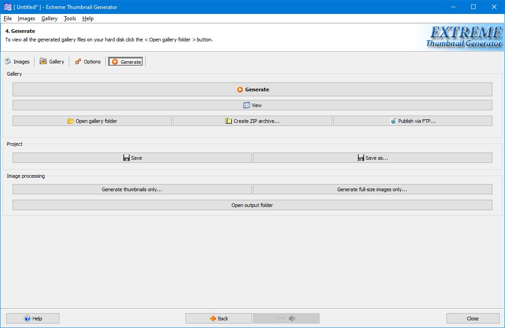The height and width of the screenshot is (328, 505).
Task: Click Generate full-size images only button
Action: 373,189
